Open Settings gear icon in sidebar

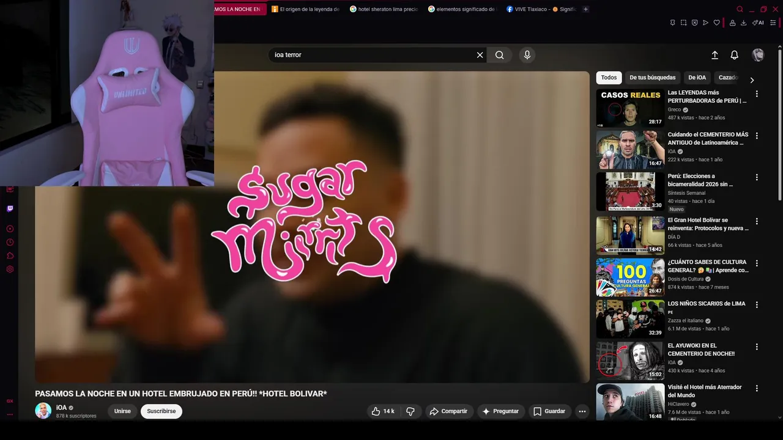click(10, 269)
